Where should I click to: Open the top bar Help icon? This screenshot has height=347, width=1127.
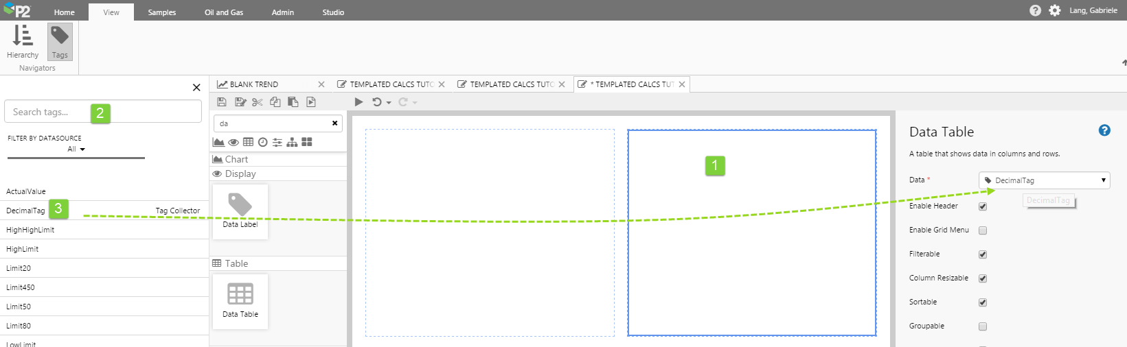coord(1035,10)
